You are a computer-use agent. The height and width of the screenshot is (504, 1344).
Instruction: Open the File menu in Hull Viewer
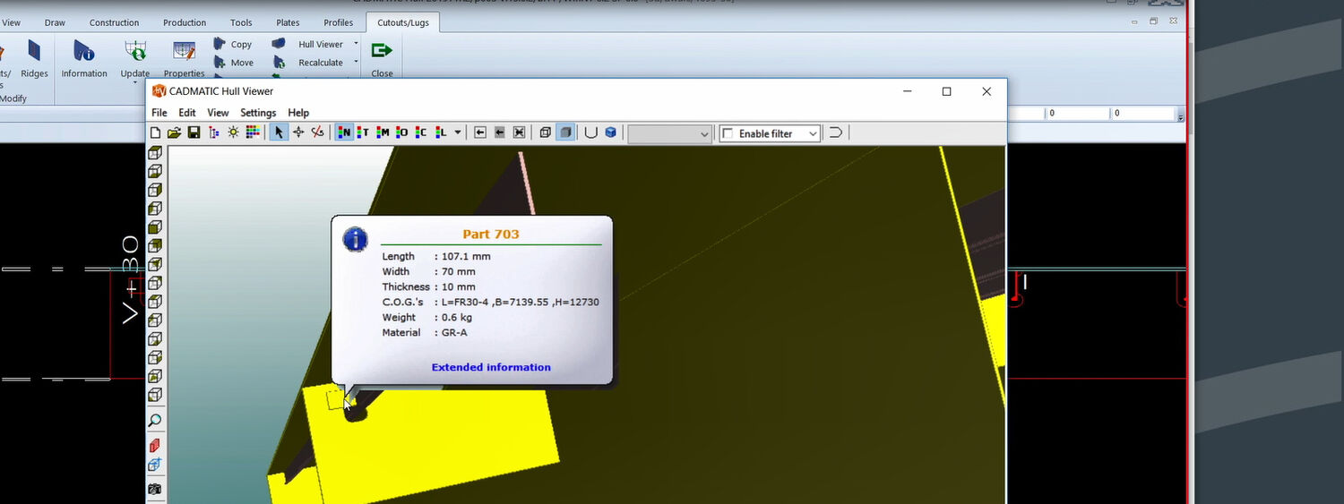[x=159, y=113]
